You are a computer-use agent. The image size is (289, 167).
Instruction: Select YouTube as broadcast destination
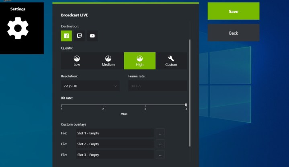(x=92, y=36)
